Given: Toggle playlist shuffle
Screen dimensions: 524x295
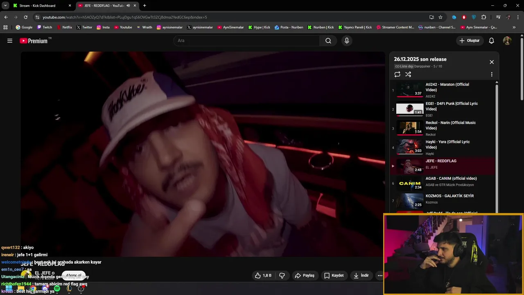Looking at the screenshot, I should click(x=408, y=74).
